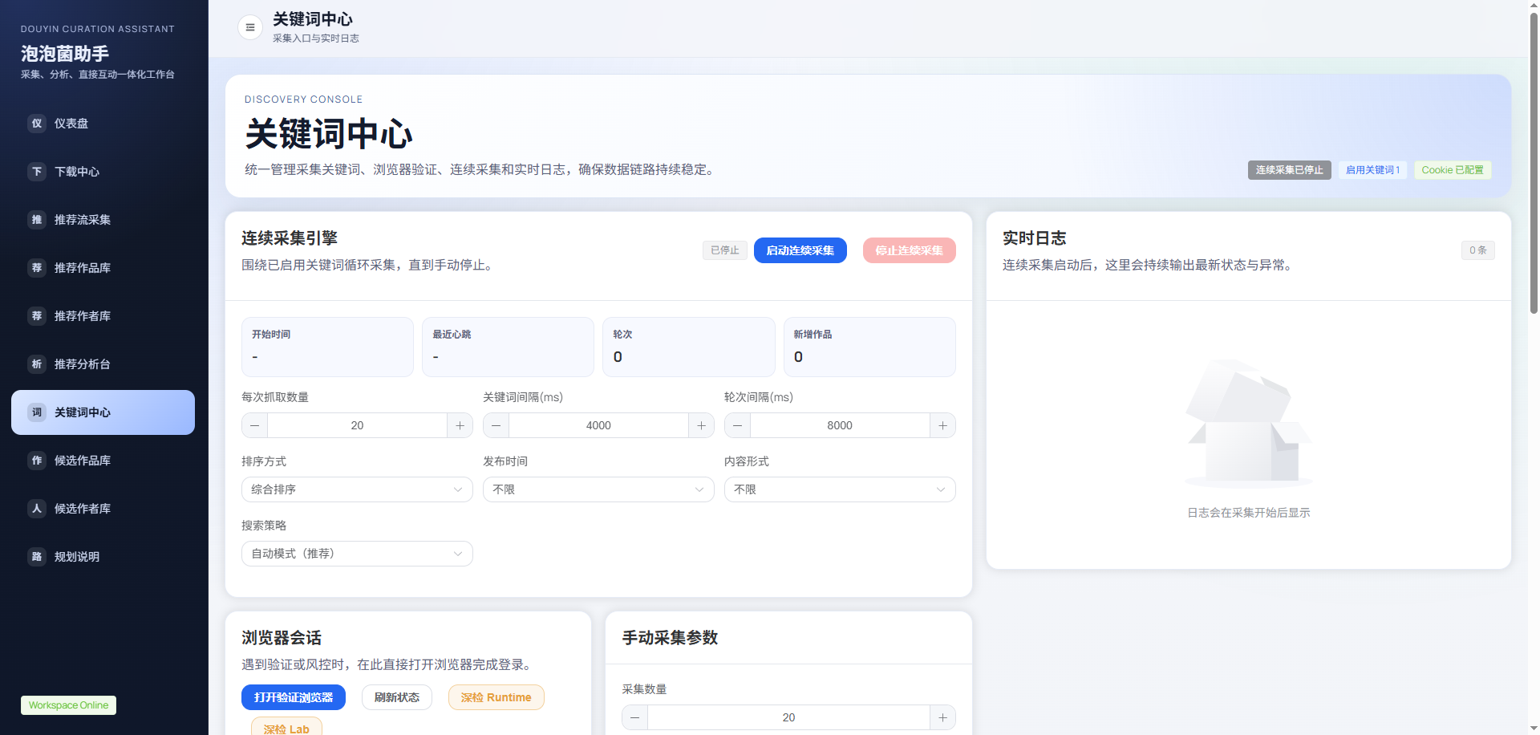Click the 泡泡菌助手 app title
Screen dimensions: 1540x735
point(65,54)
